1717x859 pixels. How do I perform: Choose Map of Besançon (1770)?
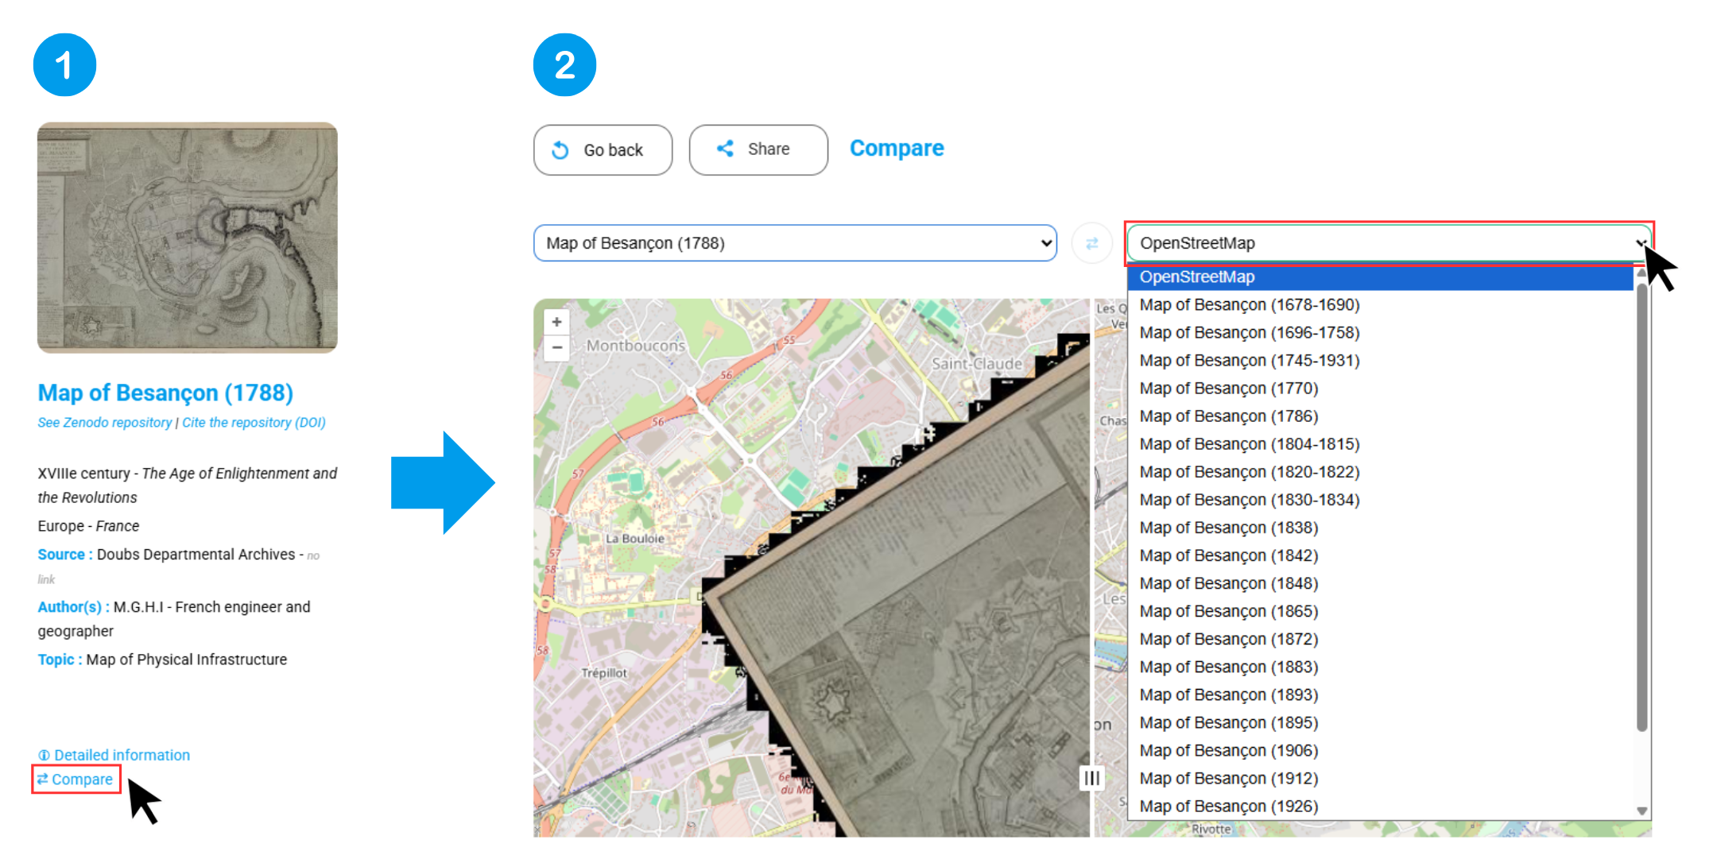(x=1380, y=388)
